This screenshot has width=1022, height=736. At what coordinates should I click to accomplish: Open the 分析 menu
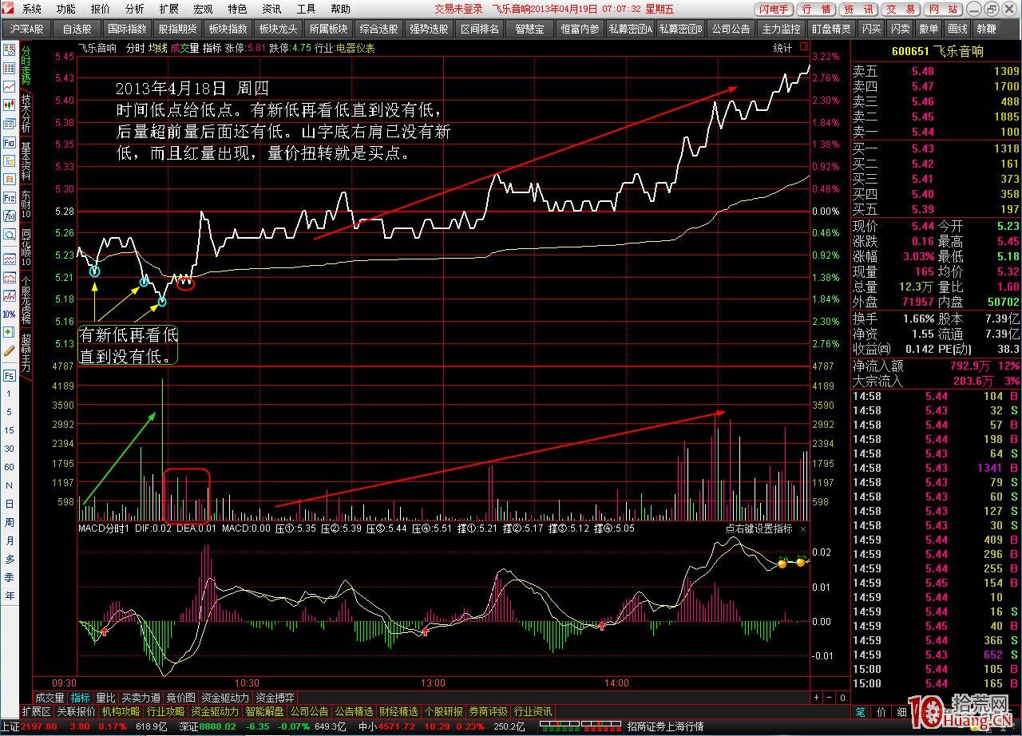pos(135,9)
